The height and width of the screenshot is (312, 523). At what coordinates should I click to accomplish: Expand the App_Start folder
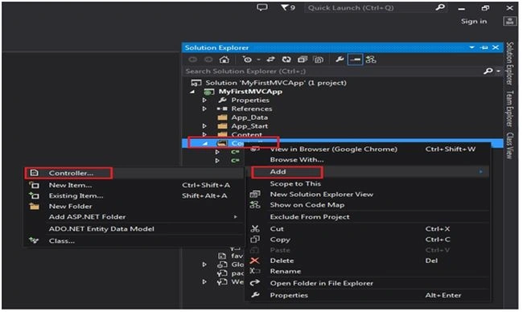pyautogui.click(x=204, y=126)
